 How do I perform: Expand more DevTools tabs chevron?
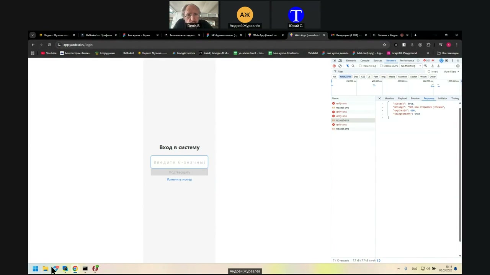pyautogui.click(x=418, y=61)
